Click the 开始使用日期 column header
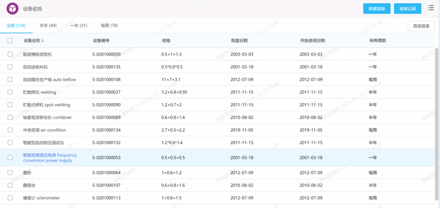The image size is (440, 208). click(x=312, y=41)
